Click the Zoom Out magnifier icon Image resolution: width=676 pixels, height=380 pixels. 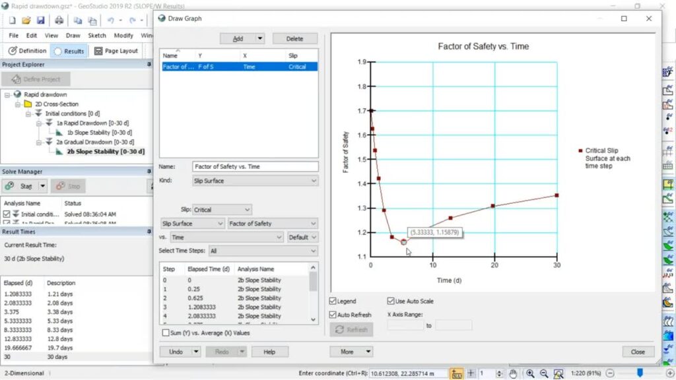[x=543, y=373]
